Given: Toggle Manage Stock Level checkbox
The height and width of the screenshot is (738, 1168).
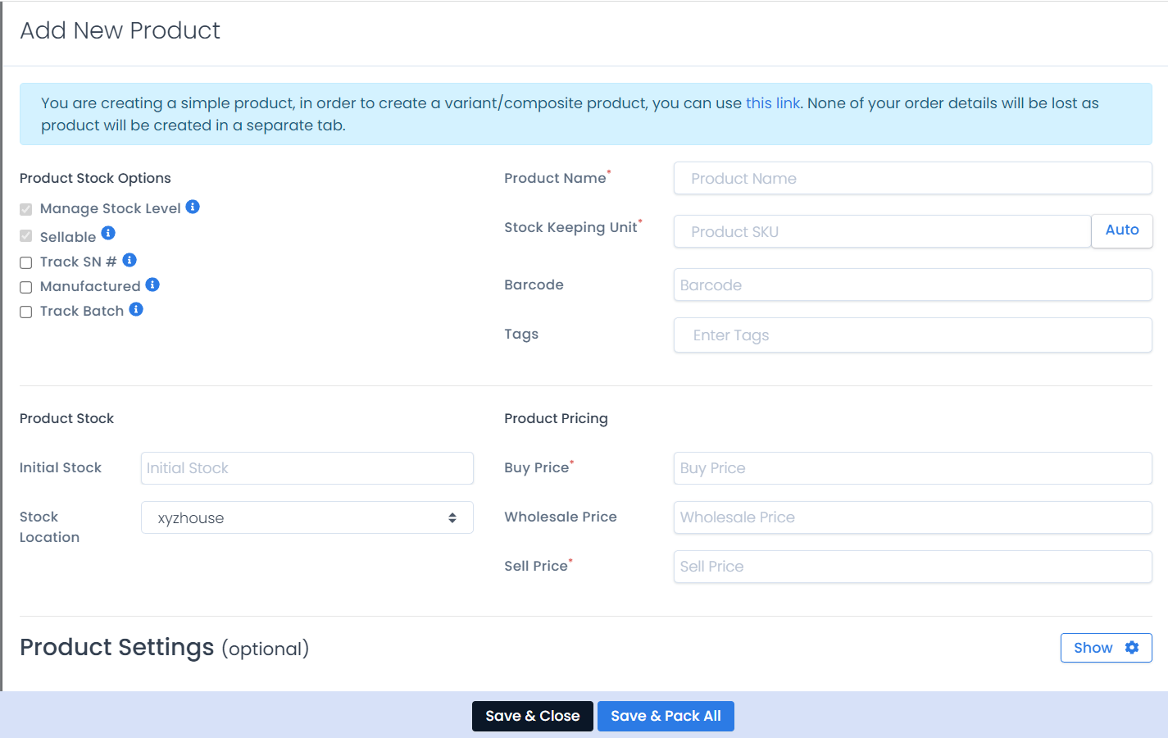Looking at the screenshot, I should click(x=26, y=210).
